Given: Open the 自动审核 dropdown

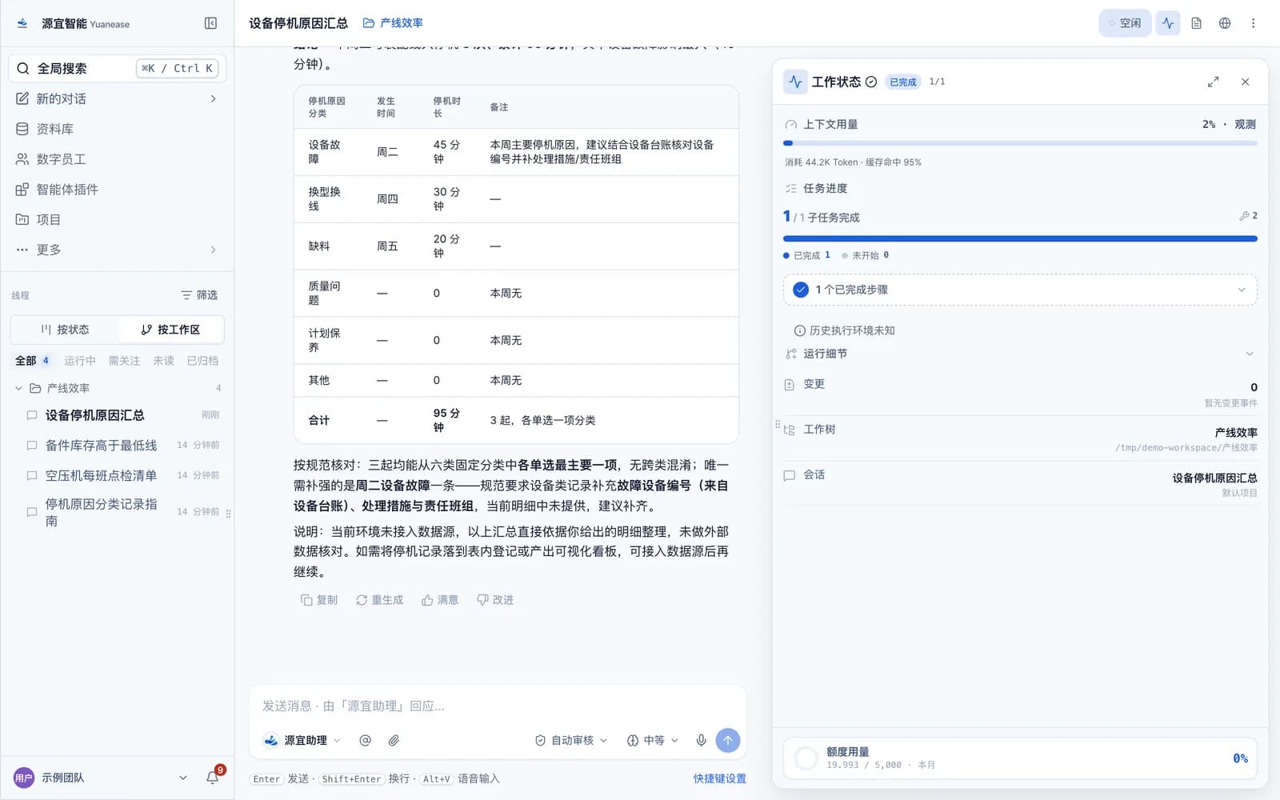Looking at the screenshot, I should pos(571,741).
